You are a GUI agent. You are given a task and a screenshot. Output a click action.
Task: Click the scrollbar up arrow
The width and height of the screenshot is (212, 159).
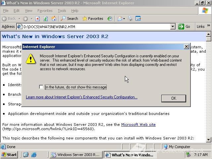point(208,34)
